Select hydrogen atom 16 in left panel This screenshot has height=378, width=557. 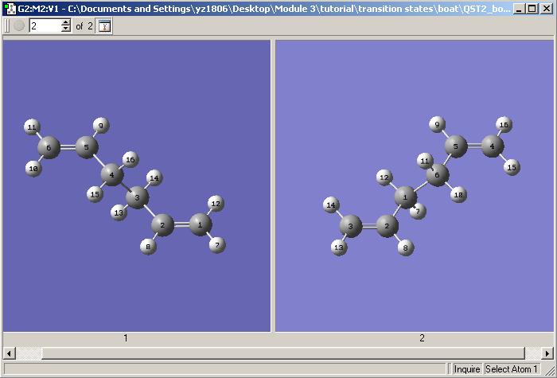tap(130, 159)
